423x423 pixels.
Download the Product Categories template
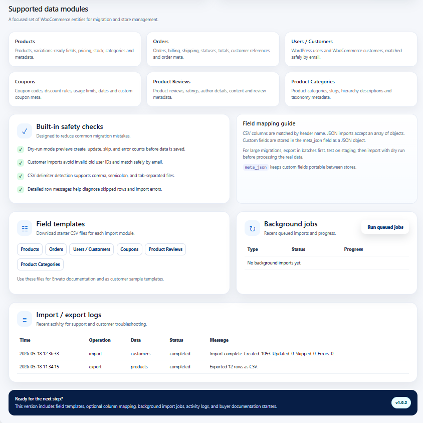[40, 264]
